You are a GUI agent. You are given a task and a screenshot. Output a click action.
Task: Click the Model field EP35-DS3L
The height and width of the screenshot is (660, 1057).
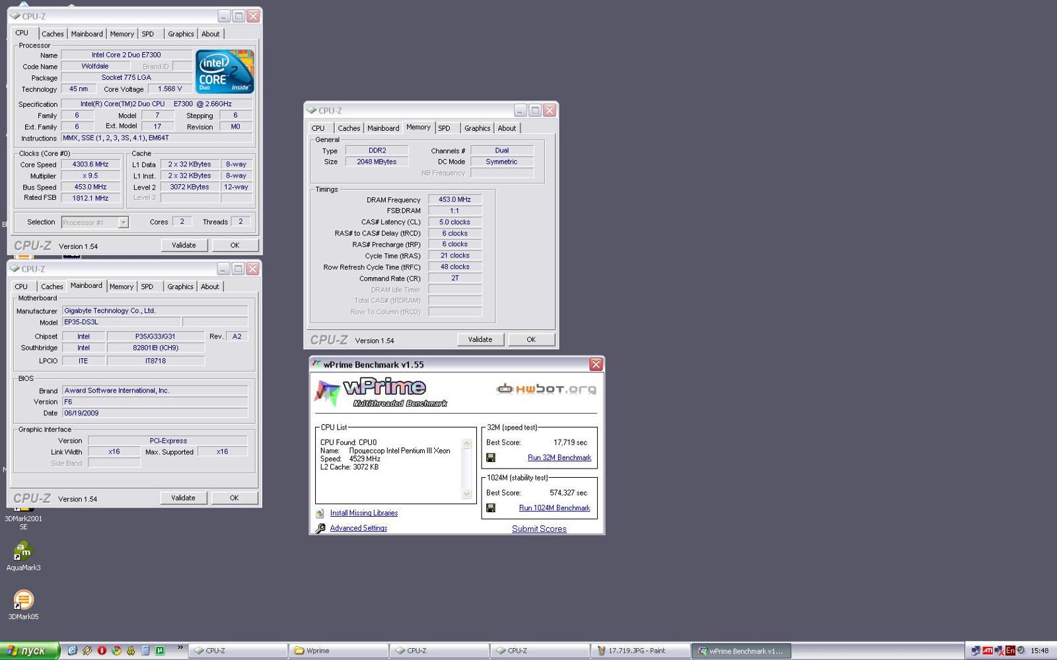[121, 322]
